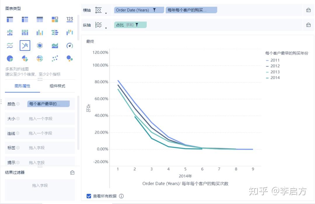Select the bubble chart type icon
Image resolution: width=315 pixels, height=204 pixels.
pos(70,58)
